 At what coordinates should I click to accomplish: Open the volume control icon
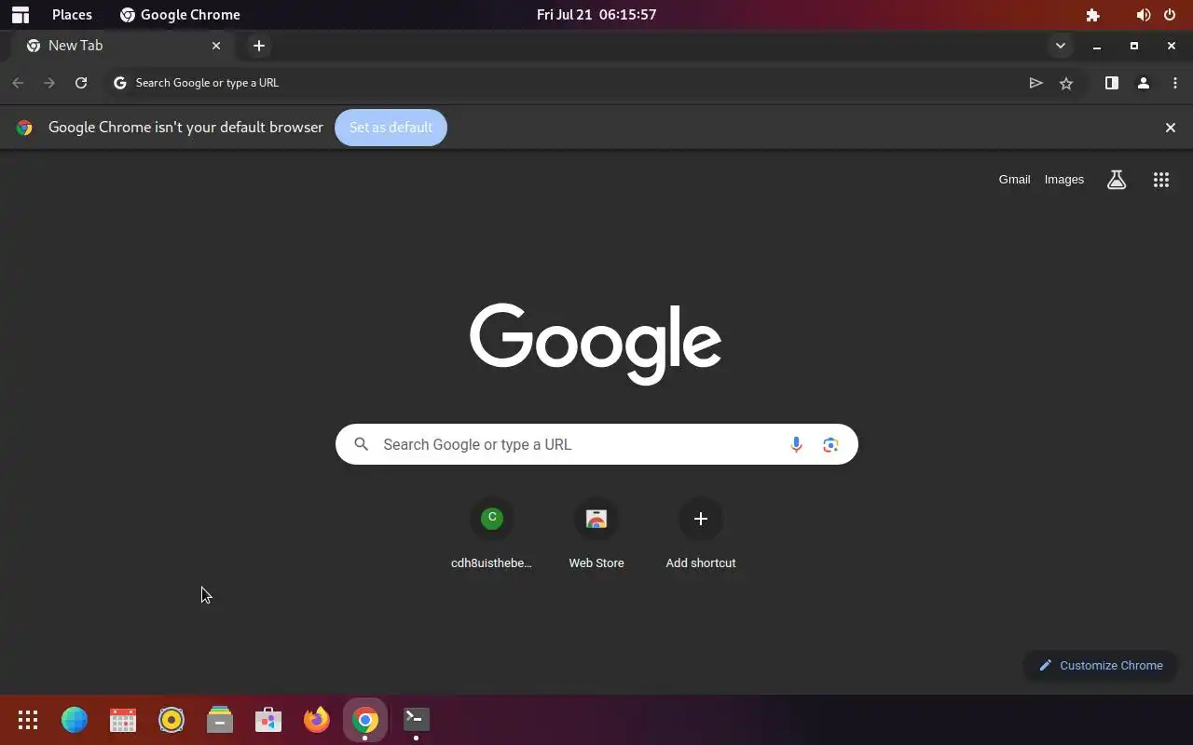(x=1143, y=15)
